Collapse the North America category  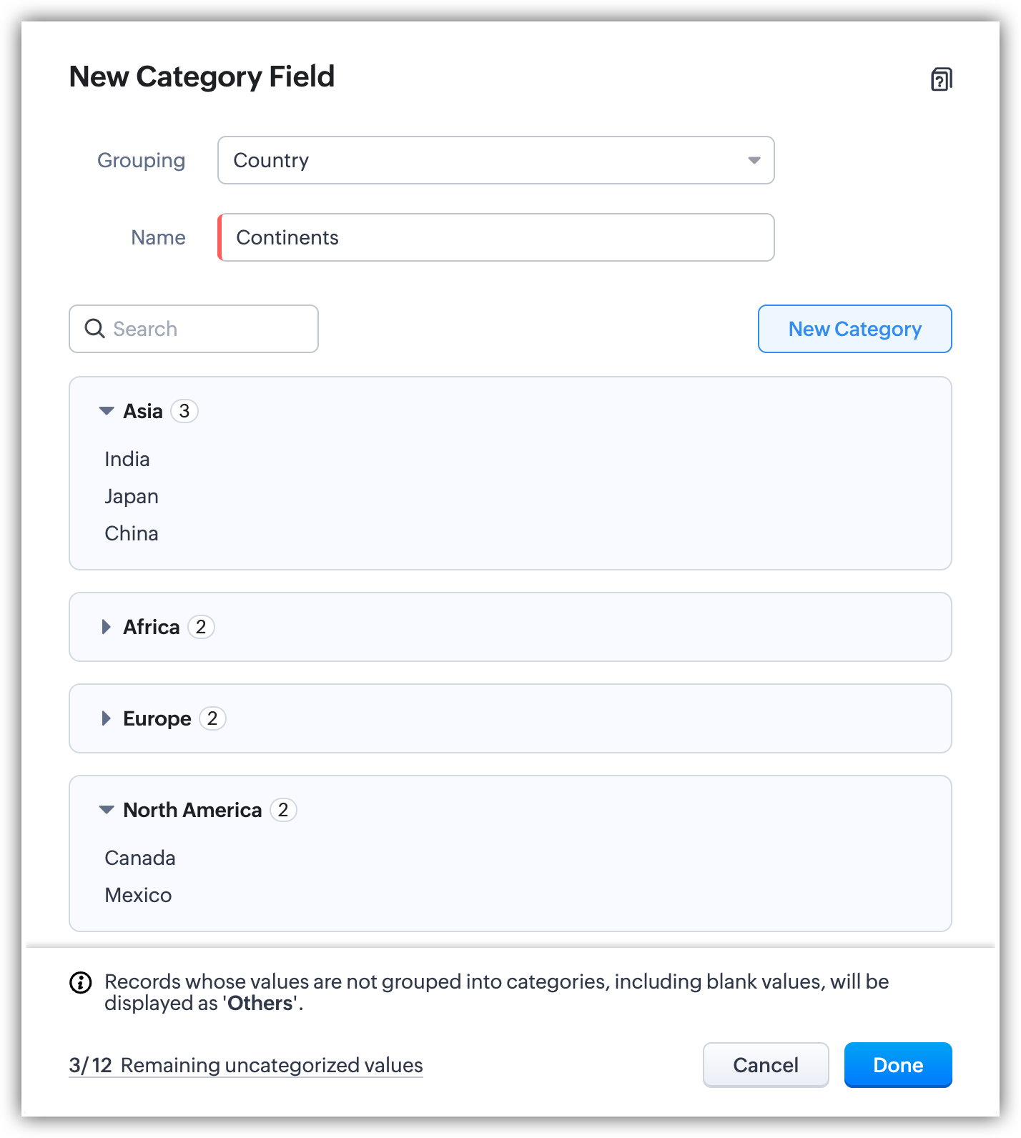pos(107,810)
